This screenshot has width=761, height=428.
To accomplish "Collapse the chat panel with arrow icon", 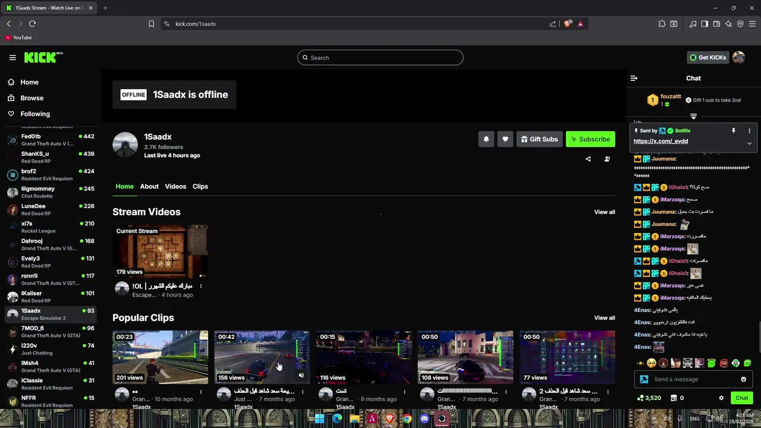I will [x=634, y=78].
